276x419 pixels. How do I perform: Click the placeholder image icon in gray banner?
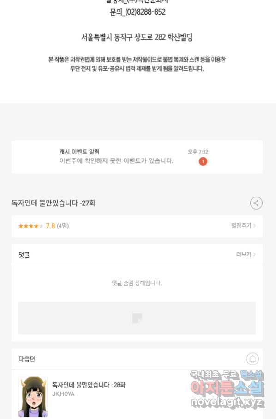[137, 318]
